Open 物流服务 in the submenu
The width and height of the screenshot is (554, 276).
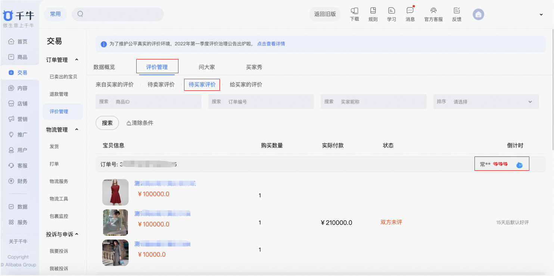point(59,182)
